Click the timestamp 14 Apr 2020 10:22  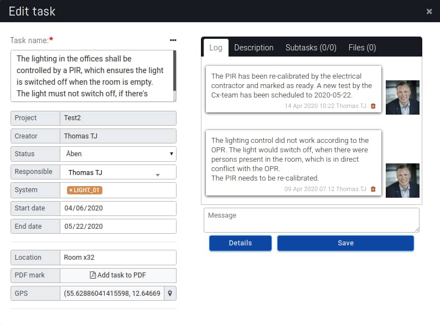pos(309,106)
